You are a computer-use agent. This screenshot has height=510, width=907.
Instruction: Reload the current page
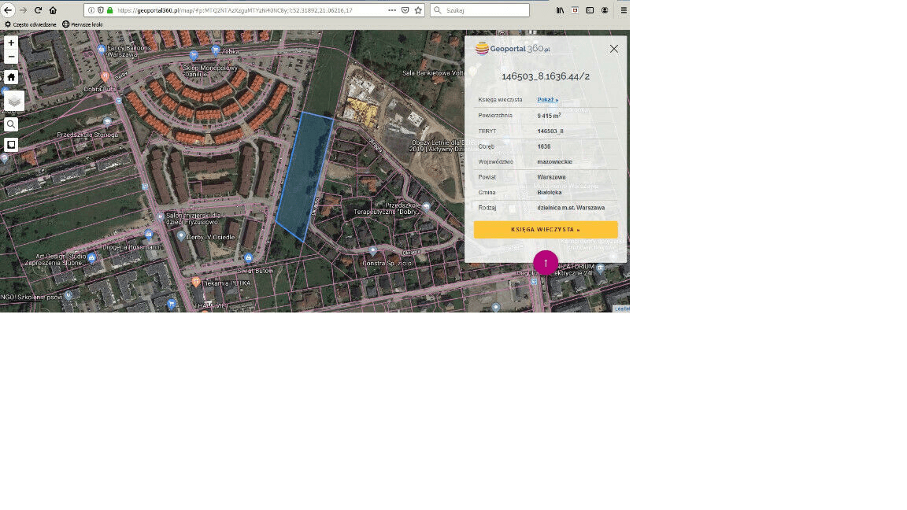click(x=38, y=9)
